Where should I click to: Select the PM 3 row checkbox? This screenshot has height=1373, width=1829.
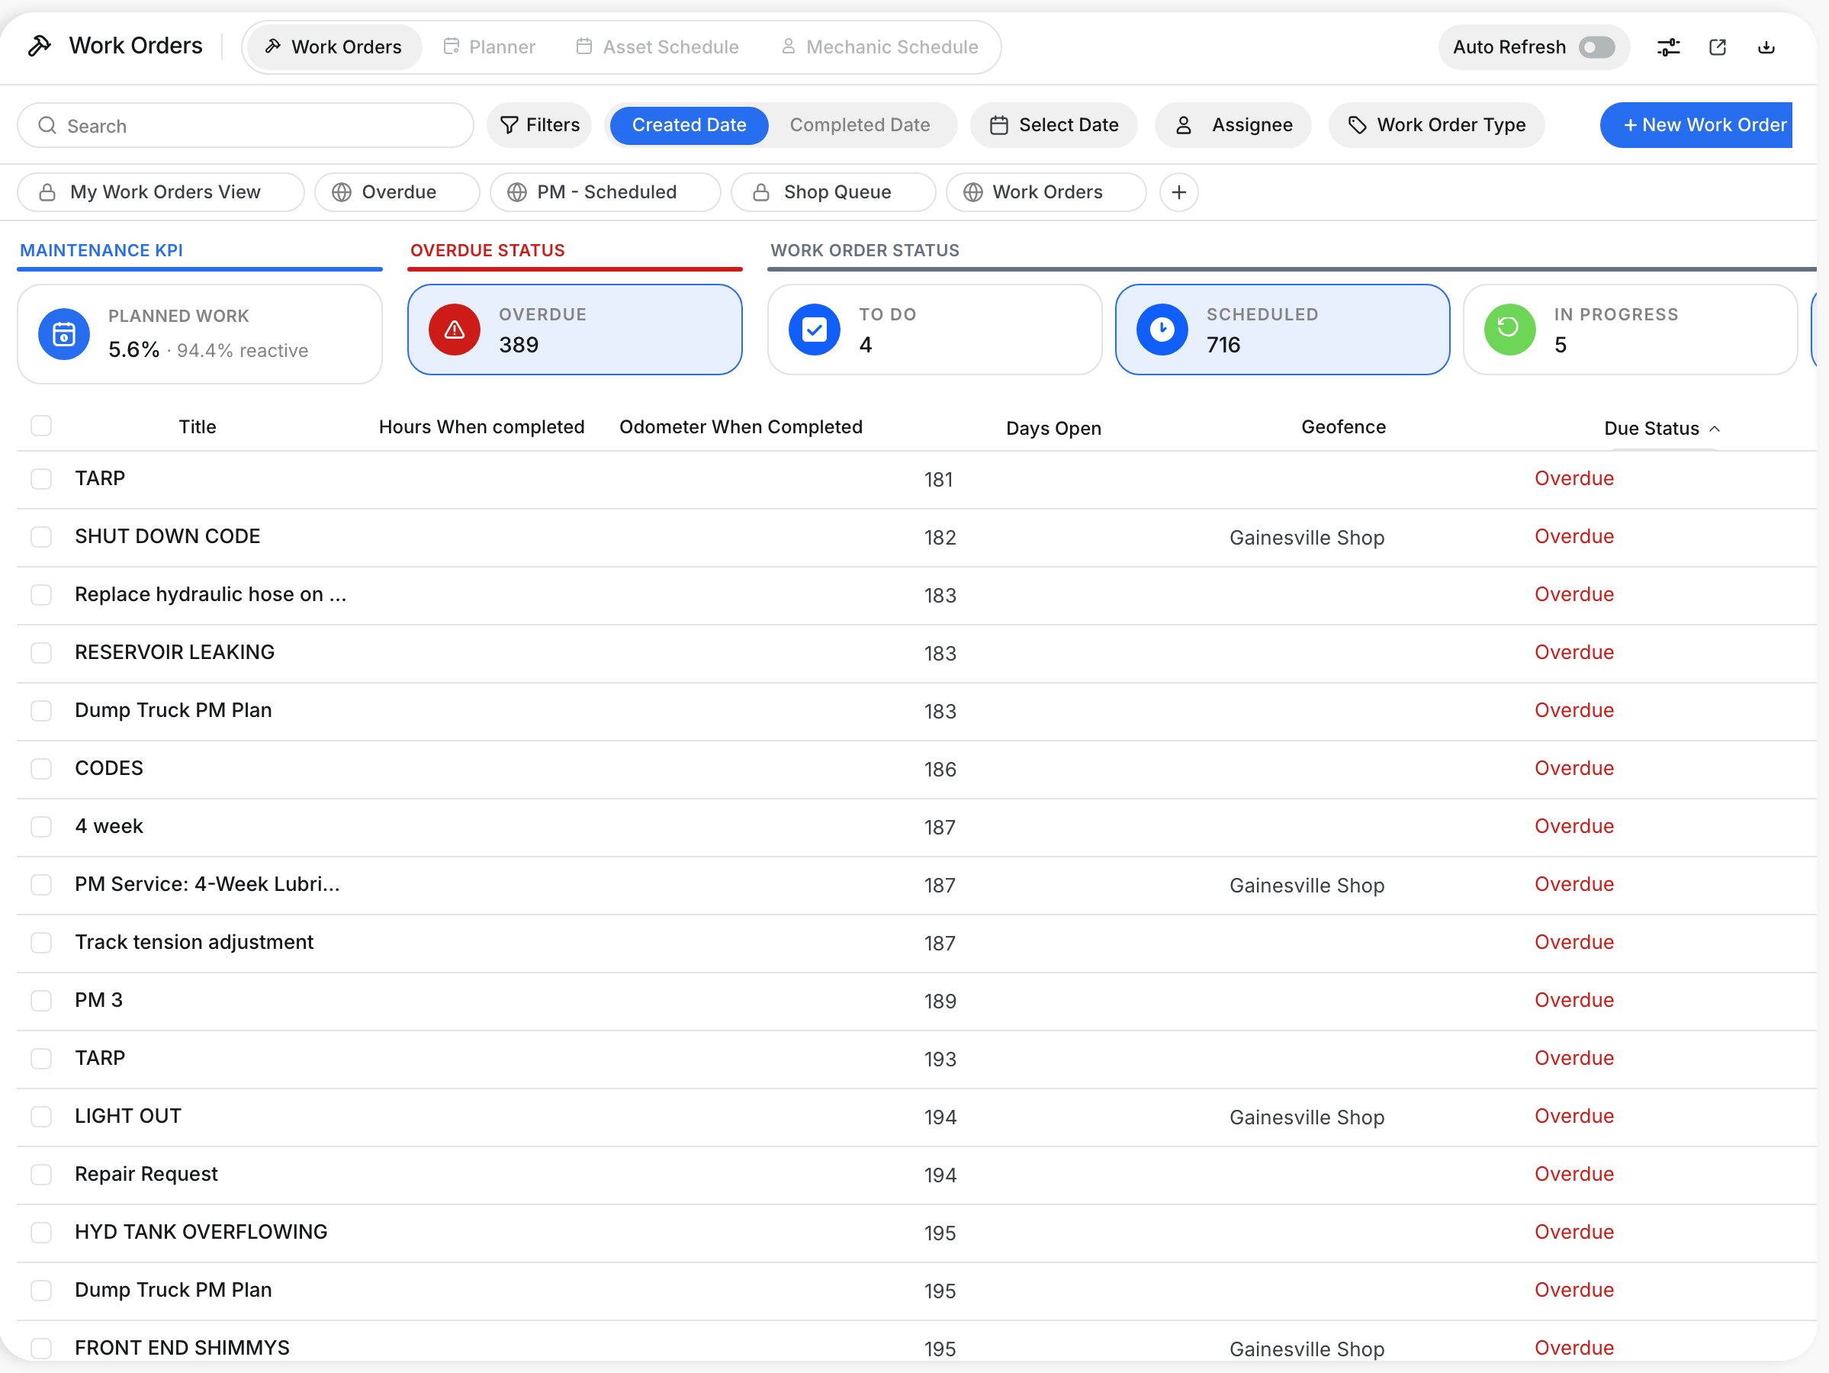[x=41, y=1001]
